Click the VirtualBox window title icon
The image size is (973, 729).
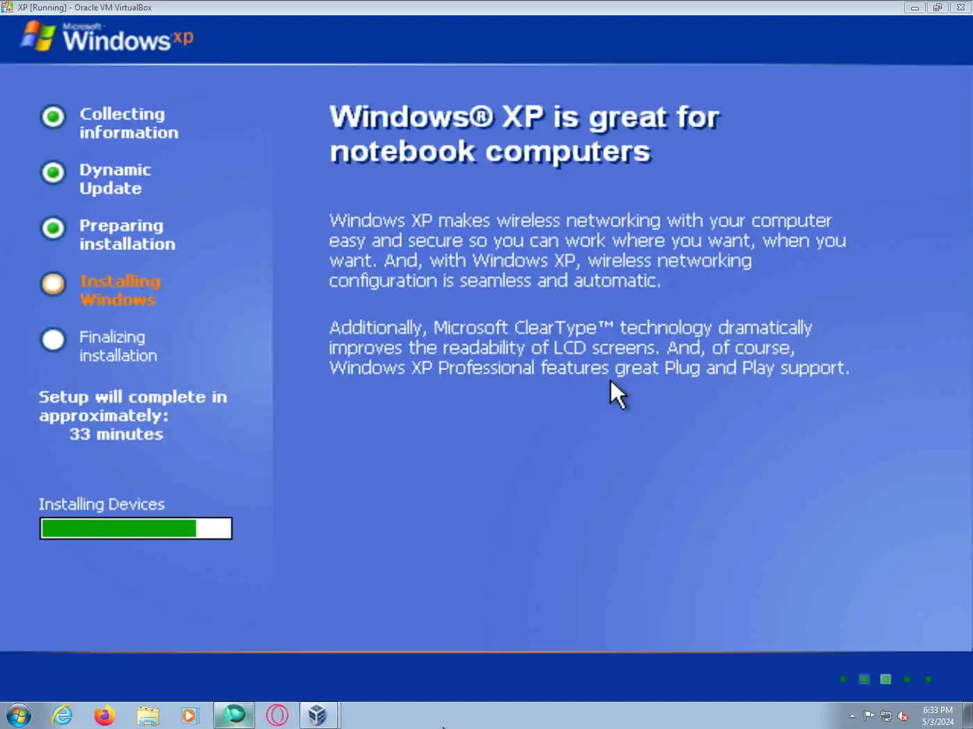click(7, 7)
